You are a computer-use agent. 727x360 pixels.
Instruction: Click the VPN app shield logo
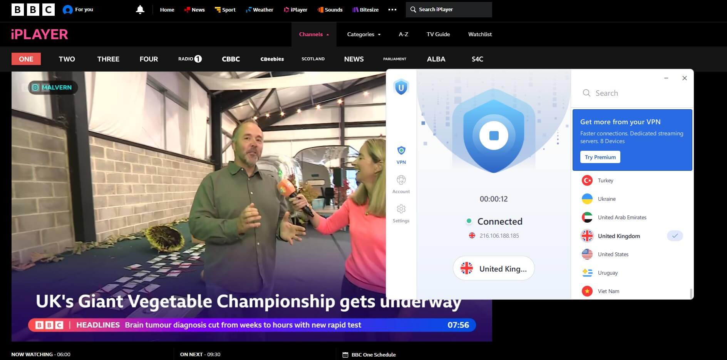pyautogui.click(x=401, y=87)
